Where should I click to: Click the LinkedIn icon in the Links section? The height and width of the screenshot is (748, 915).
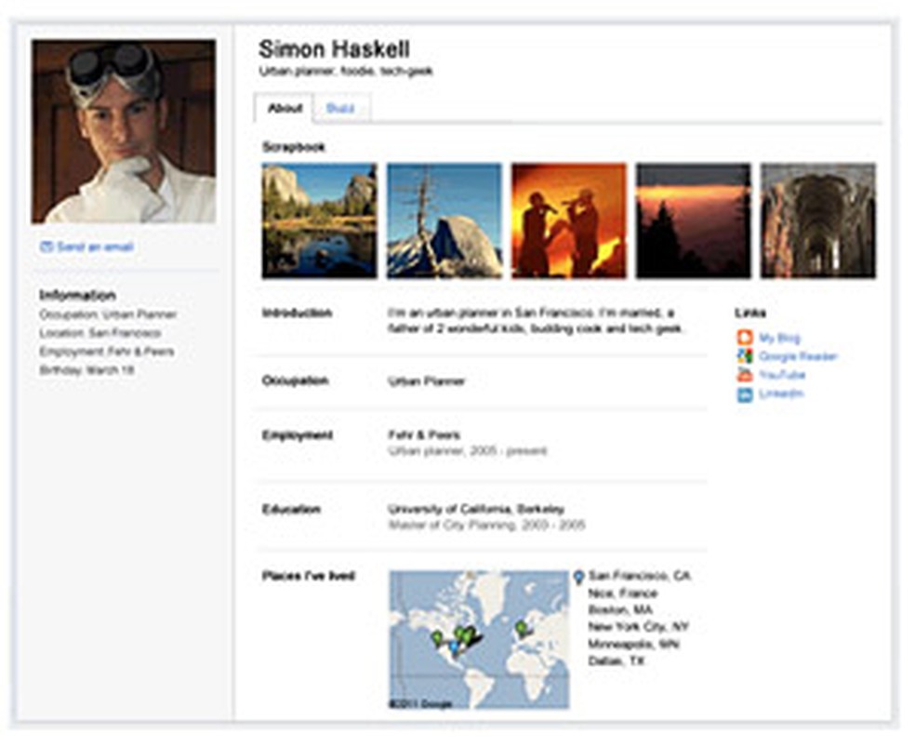[744, 393]
